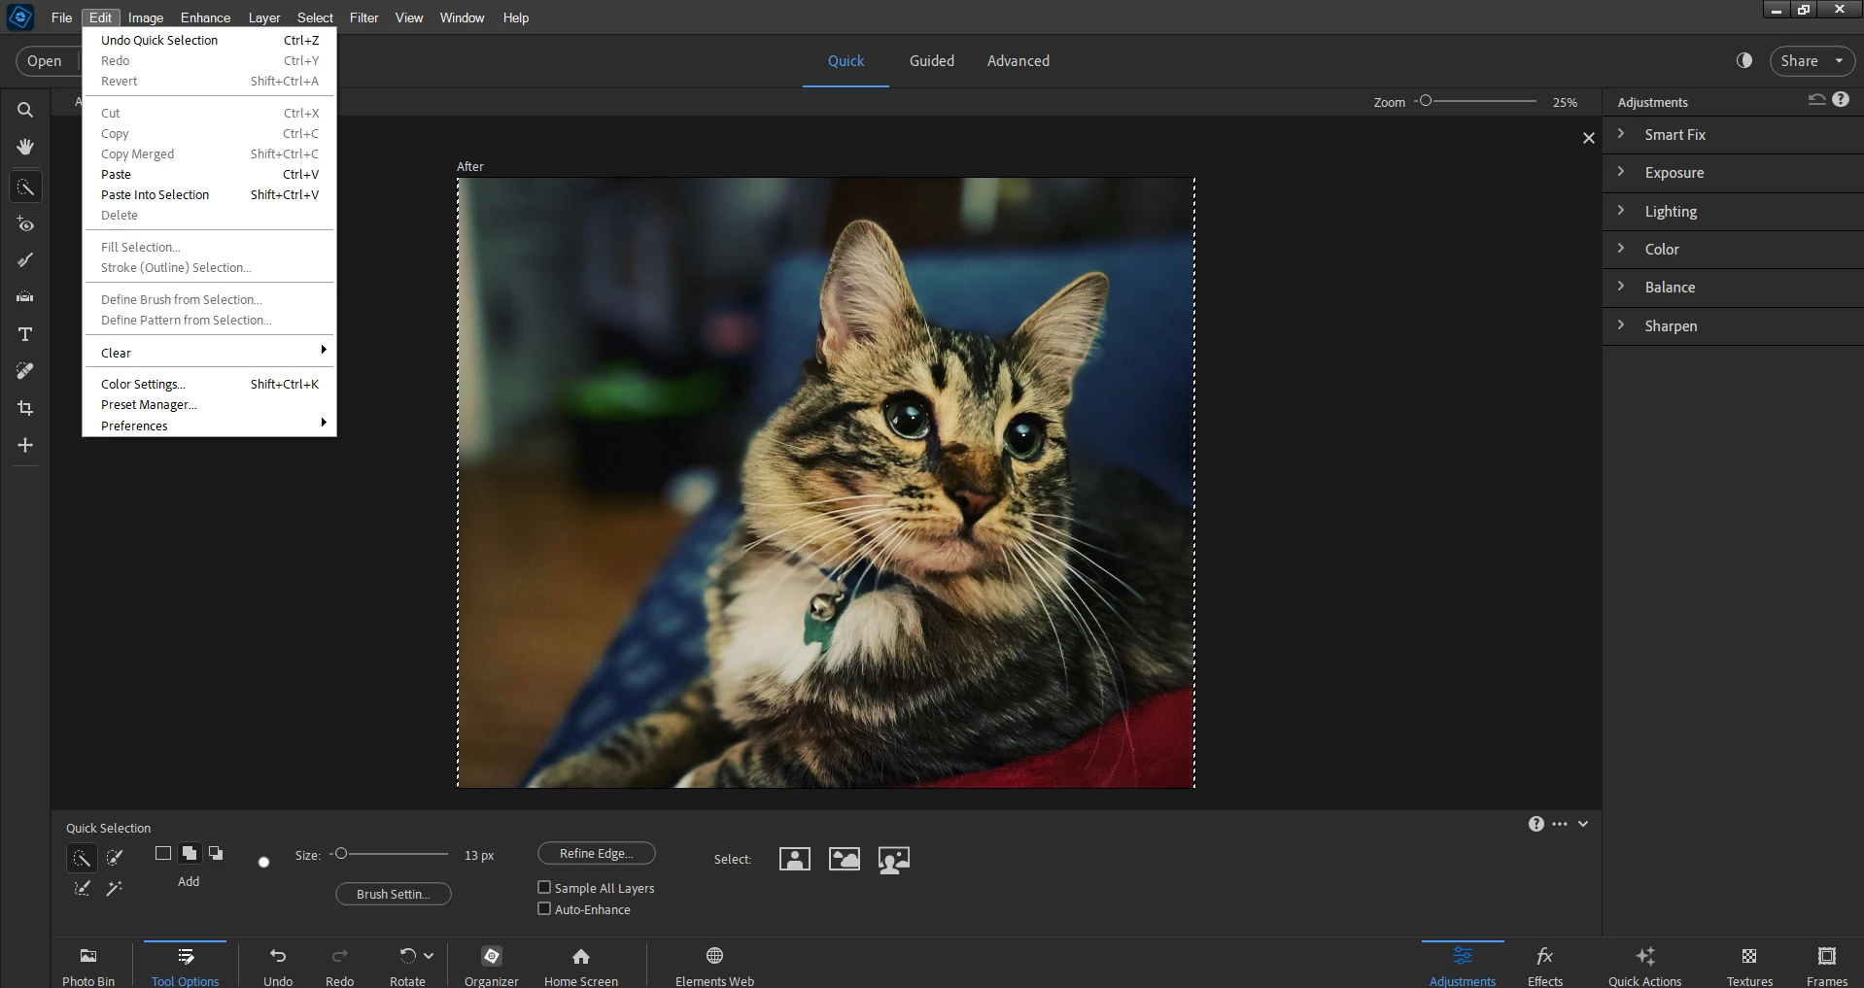The image size is (1864, 988).
Task: Expand the Smart Fix adjustment
Action: [x=1674, y=135]
